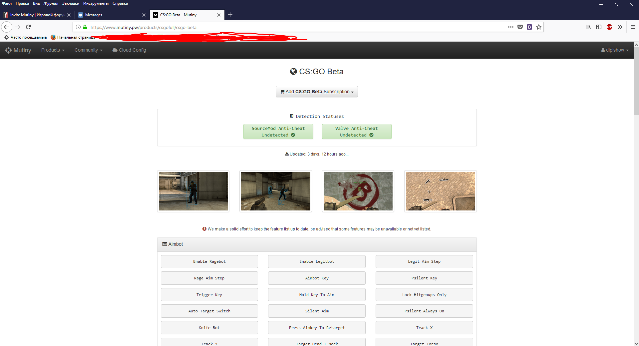Open the Library bookshelf icon
The height and width of the screenshot is (346, 639).
588,27
